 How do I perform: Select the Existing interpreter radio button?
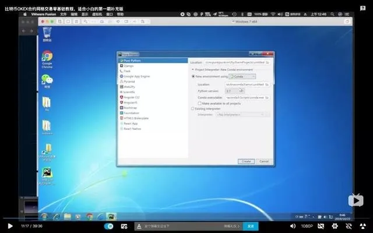[193, 109]
